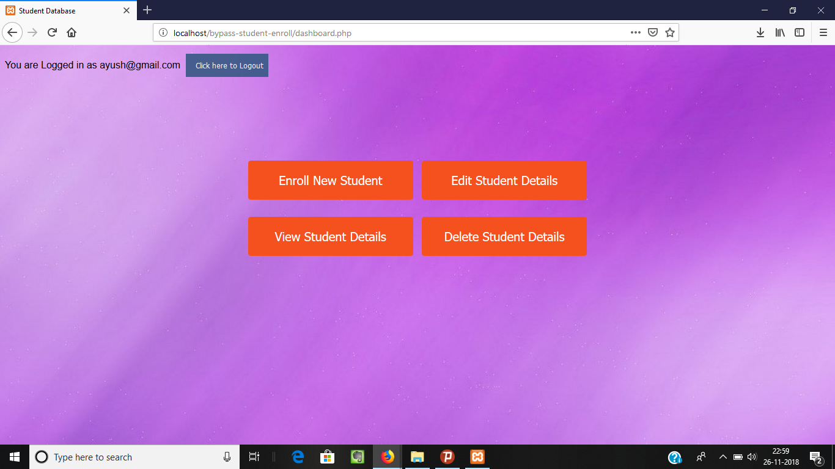Viewport: 835px width, 469px height.
Task: Open the Firefox hamburger menu
Action: click(x=822, y=32)
